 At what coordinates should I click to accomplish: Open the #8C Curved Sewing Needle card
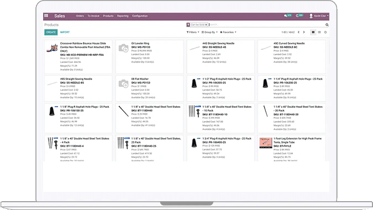292,56
